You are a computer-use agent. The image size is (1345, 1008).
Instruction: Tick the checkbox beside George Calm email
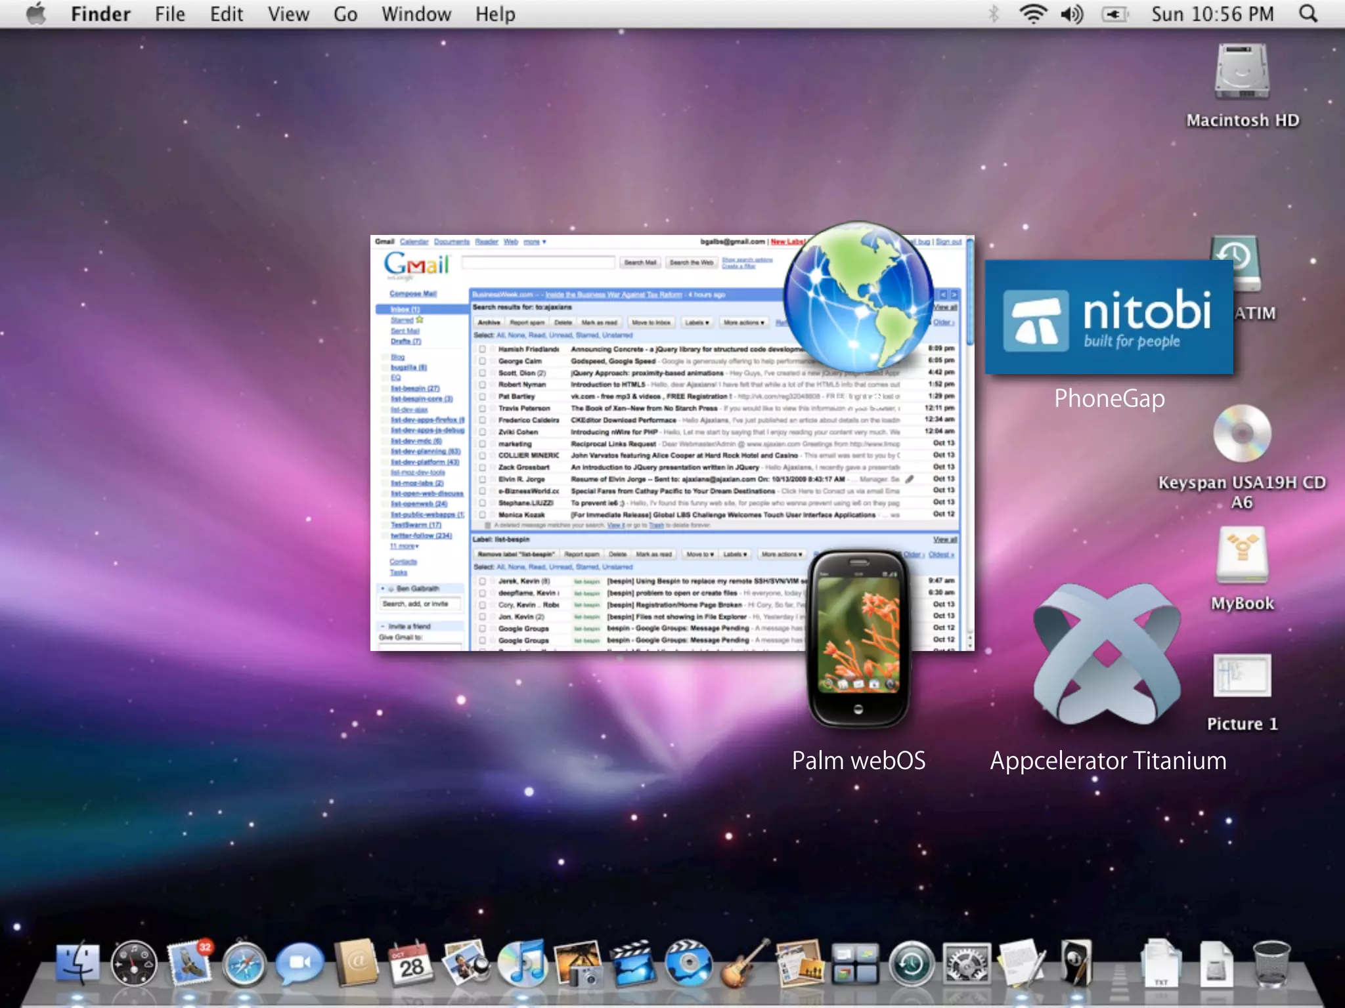click(482, 361)
